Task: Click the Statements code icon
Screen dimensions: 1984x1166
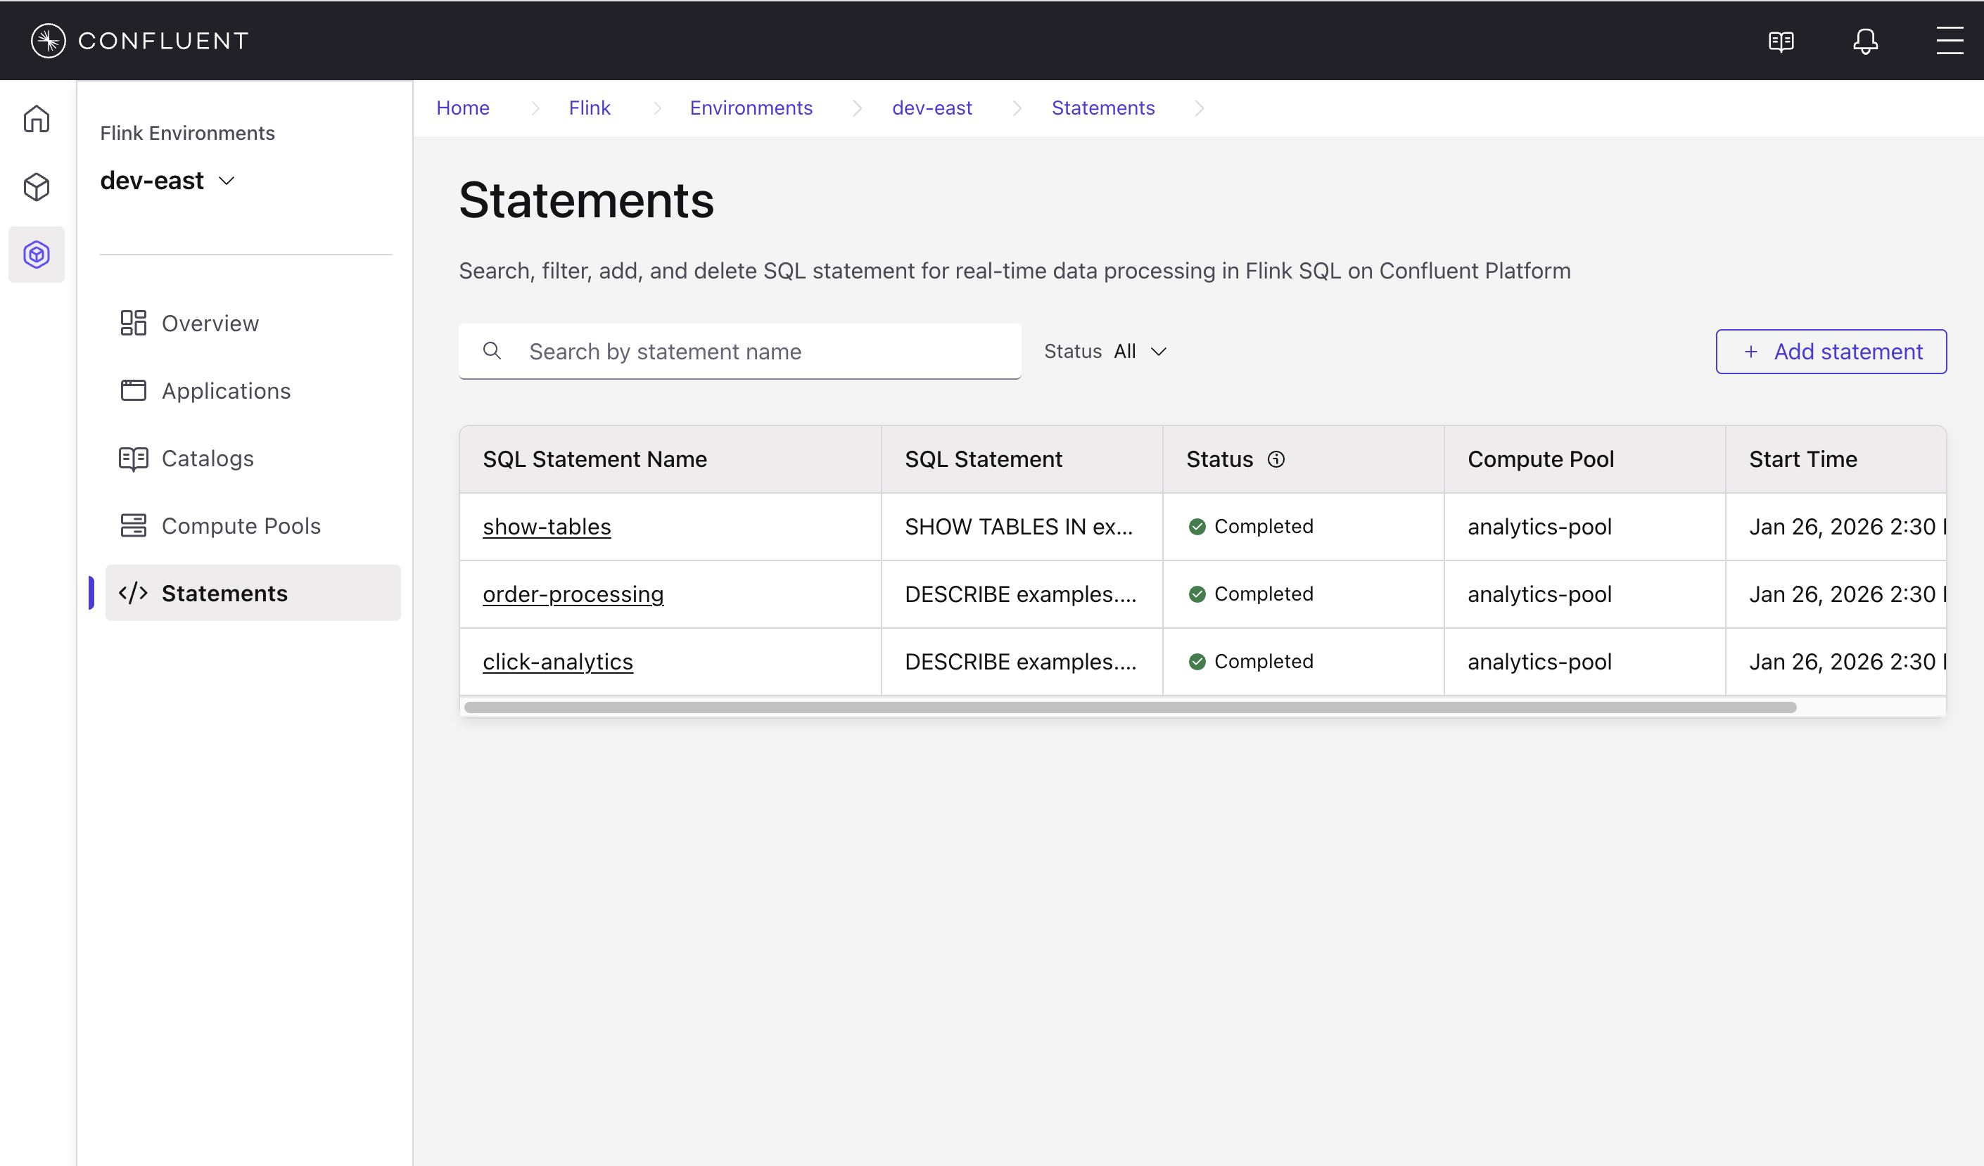Action: click(x=133, y=594)
